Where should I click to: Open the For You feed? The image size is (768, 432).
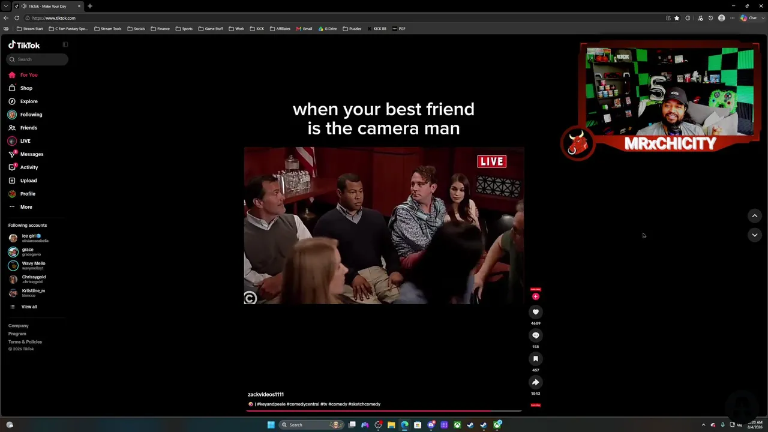pos(23,75)
